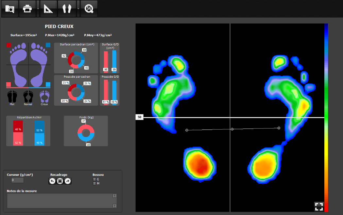Image resolution: width=343 pixels, height=215 pixels.
Task: Click the rotate-right Recadrage arrow
Action: [x=67, y=181]
